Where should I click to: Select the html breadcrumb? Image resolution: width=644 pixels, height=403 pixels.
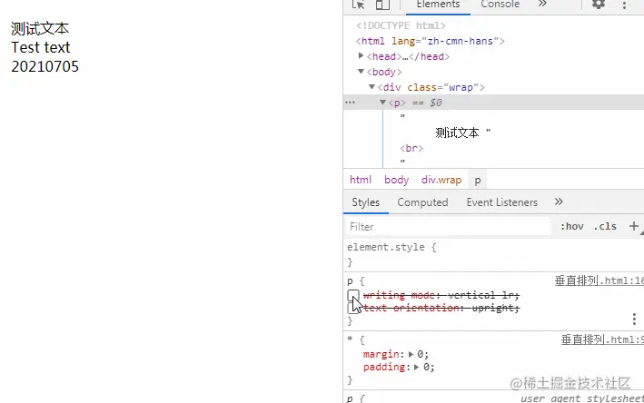click(x=361, y=180)
